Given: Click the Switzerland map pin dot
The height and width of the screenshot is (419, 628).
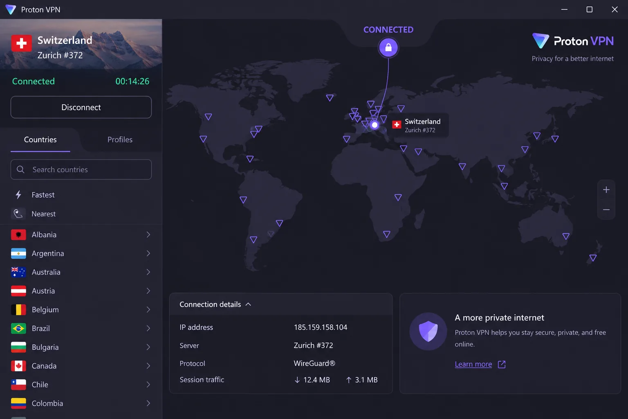Looking at the screenshot, I should 375,125.
